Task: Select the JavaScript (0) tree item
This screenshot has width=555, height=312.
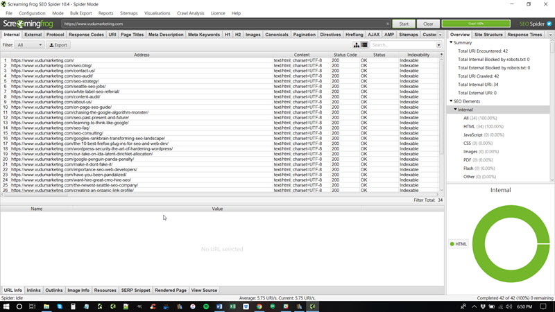Action: [x=484, y=135]
